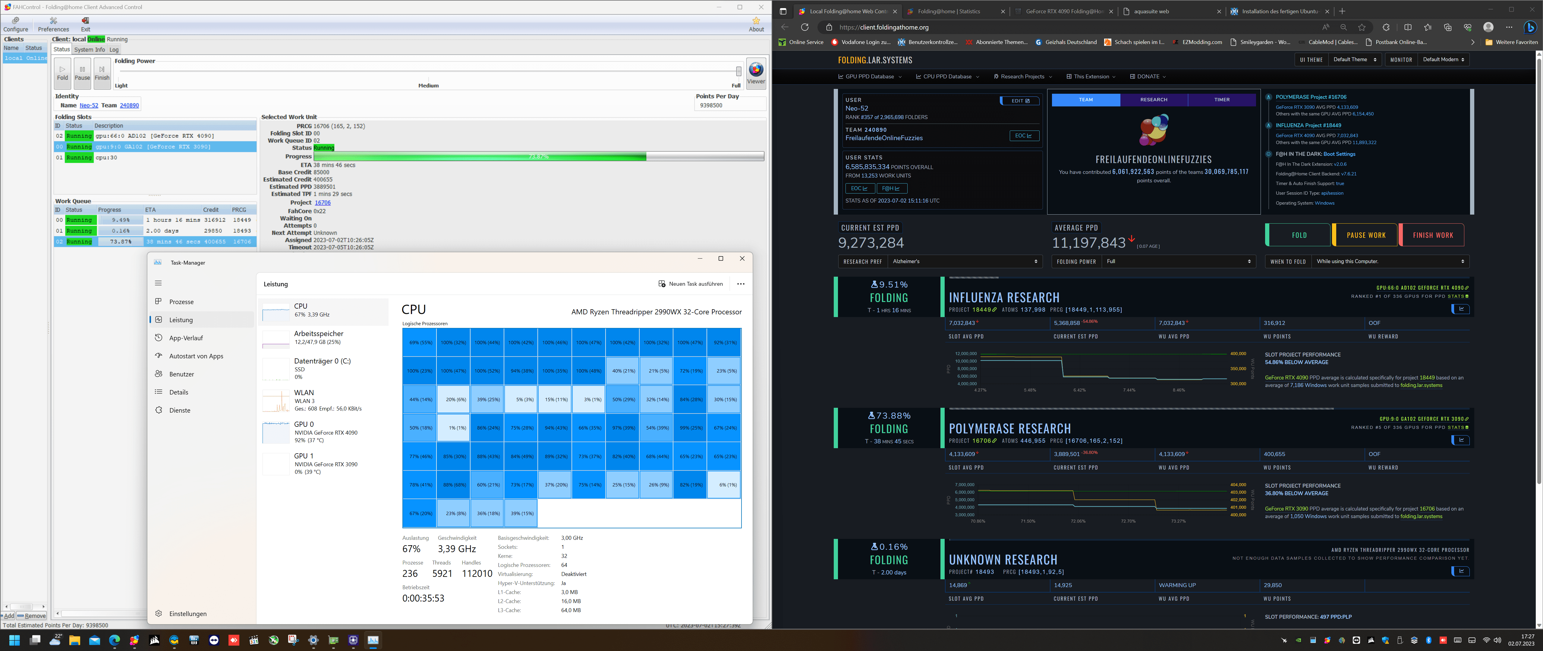Open the Mail app from taskbar
This screenshot has height=651, width=1543.
coord(94,640)
